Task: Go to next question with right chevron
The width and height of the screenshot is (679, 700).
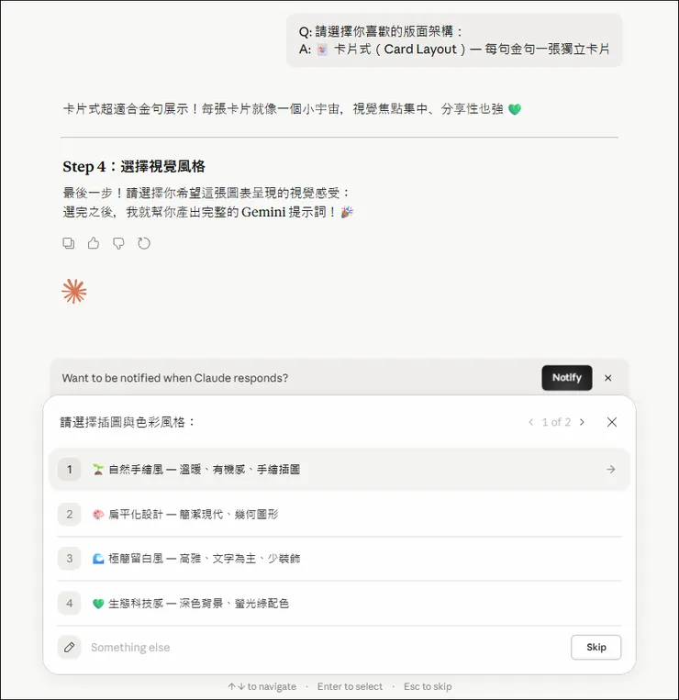Action: point(582,422)
